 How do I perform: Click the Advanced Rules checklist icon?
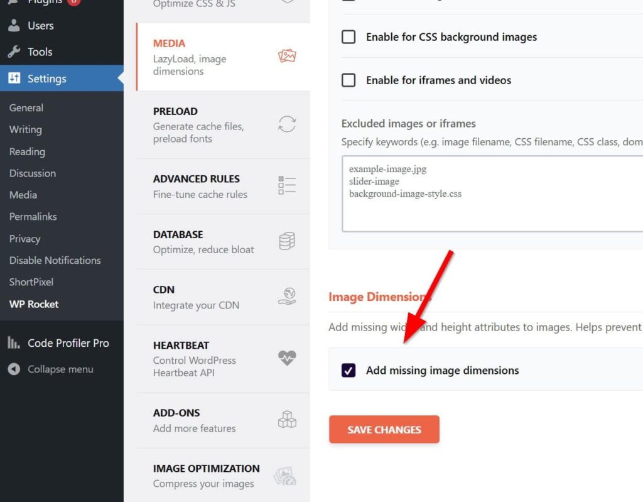(x=287, y=185)
